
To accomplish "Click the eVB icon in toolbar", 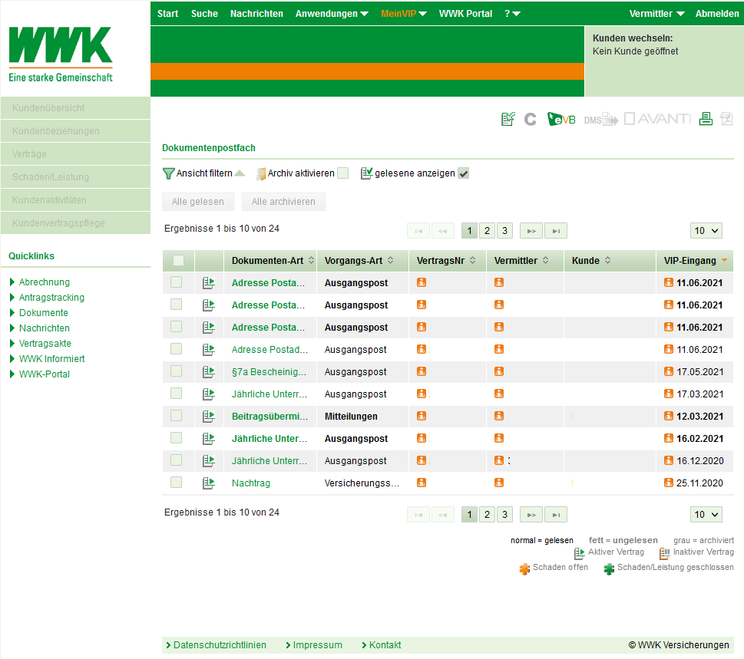I will (560, 119).
